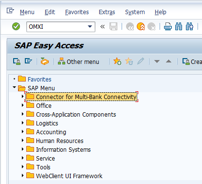Select the SAP Menu tree label
The image size is (202, 184).
point(41,88)
